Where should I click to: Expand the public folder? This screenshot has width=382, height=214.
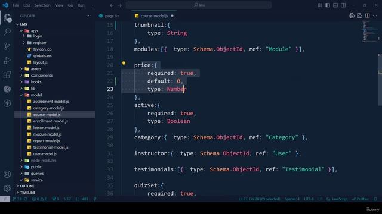pos(21,167)
